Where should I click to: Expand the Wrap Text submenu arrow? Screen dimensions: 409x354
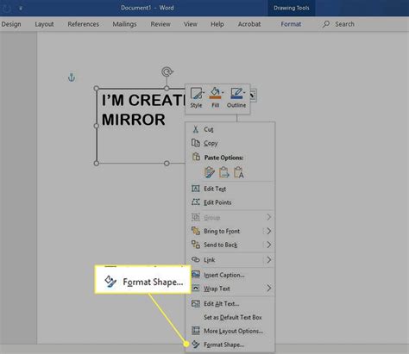coord(268,288)
